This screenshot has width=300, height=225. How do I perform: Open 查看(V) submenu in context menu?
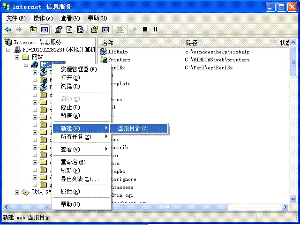pyautogui.click(x=82, y=149)
